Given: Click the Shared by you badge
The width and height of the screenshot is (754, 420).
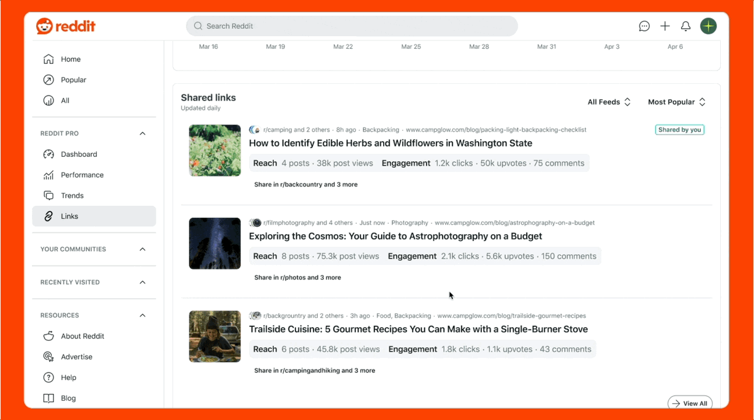Looking at the screenshot, I should 680,130.
